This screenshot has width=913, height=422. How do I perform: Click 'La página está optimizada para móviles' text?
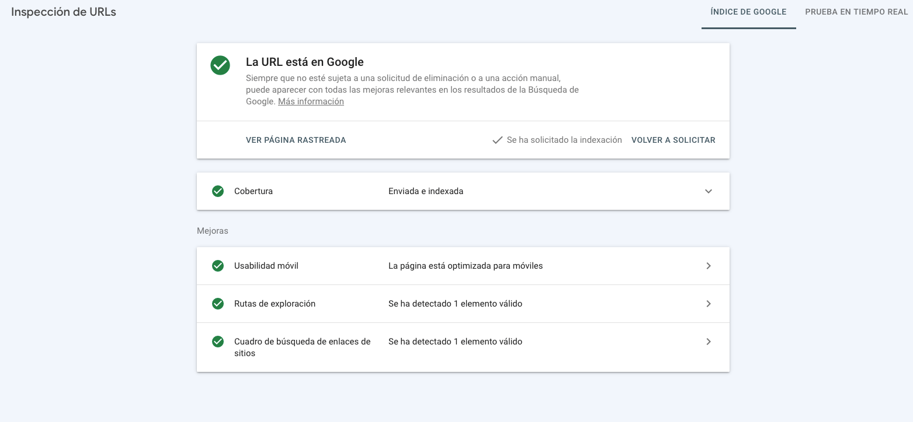tap(466, 266)
